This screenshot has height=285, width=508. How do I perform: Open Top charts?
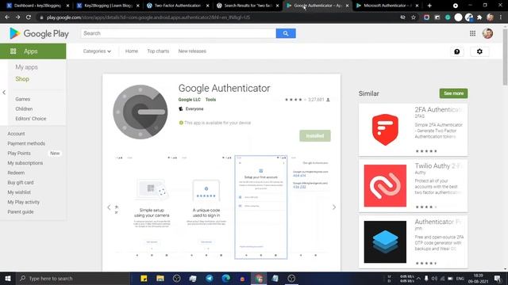158,51
